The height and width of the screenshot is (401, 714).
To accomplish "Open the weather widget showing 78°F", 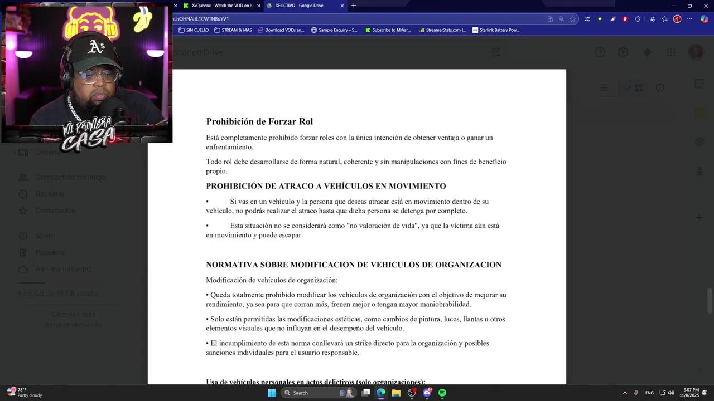I will (25, 393).
